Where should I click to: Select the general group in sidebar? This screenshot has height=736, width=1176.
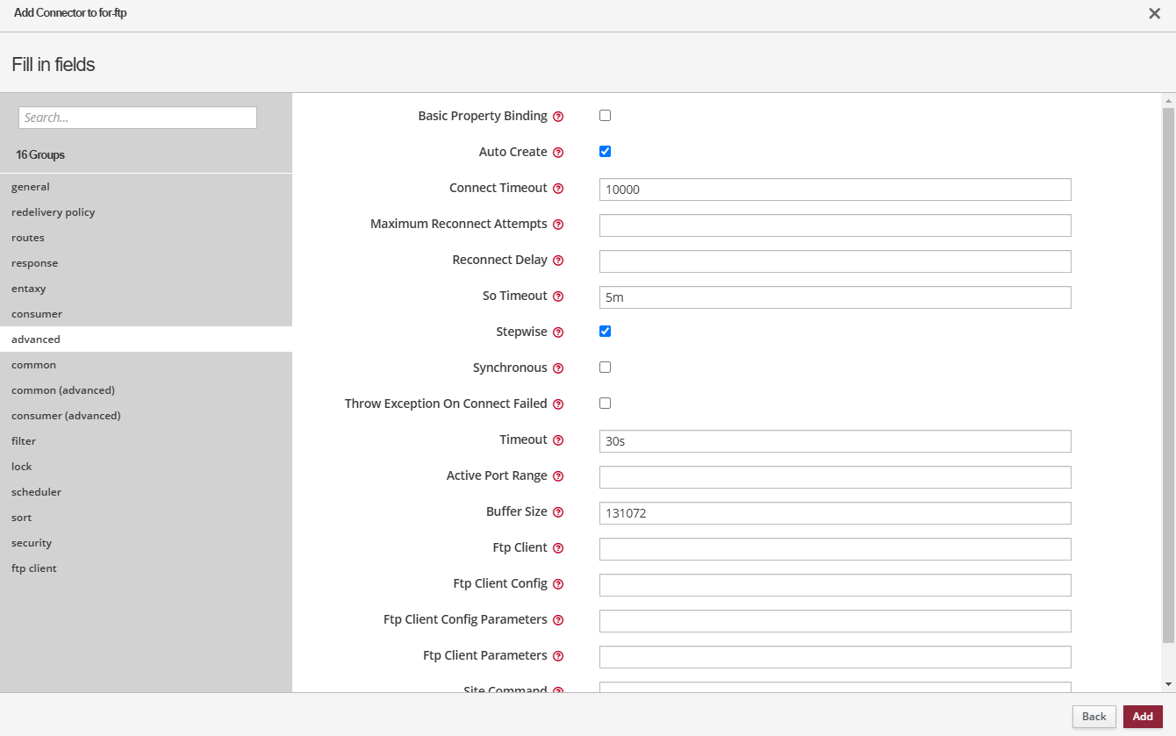pos(31,187)
